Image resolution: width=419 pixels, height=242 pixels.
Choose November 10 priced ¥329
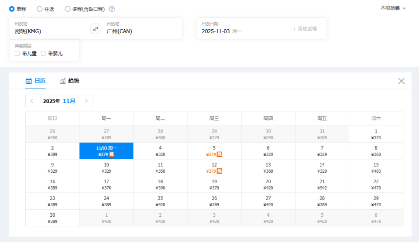[x=106, y=168]
